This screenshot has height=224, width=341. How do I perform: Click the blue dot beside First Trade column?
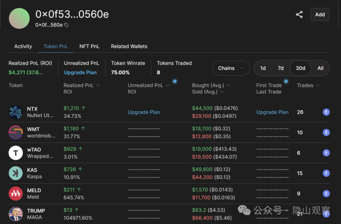pyautogui.click(x=286, y=81)
